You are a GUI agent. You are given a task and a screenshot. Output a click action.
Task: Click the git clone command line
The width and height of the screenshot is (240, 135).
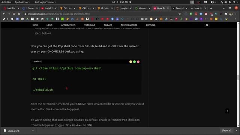click(67, 68)
